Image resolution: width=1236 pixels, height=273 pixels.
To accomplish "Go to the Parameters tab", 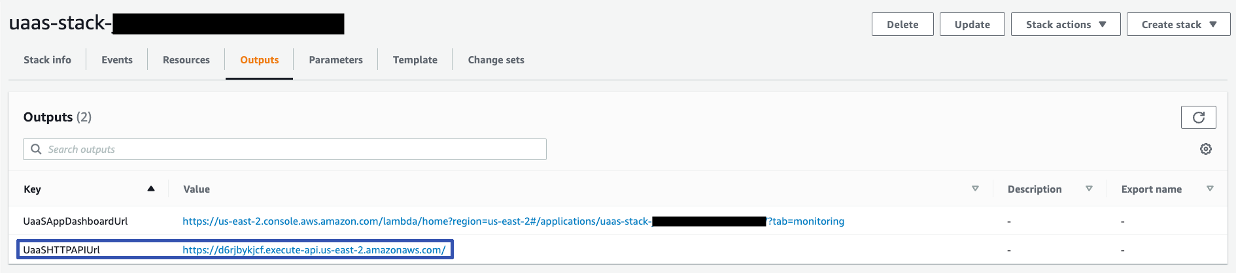I will pyautogui.click(x=335, y=60).
